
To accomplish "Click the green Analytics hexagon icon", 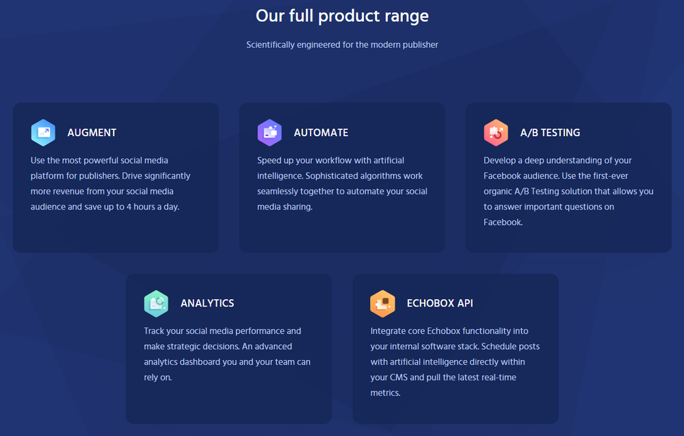I will pyautogui.click(x=156, y=303).
